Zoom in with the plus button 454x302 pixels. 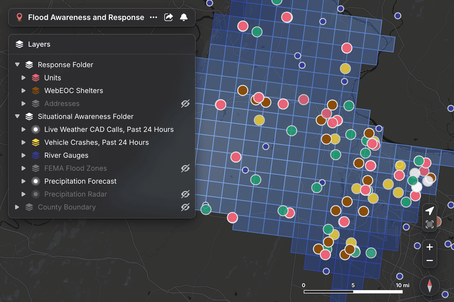(x=430, y=247)
